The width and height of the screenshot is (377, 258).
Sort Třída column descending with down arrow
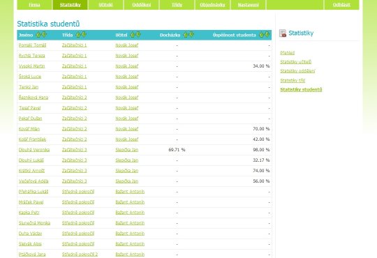84,34
